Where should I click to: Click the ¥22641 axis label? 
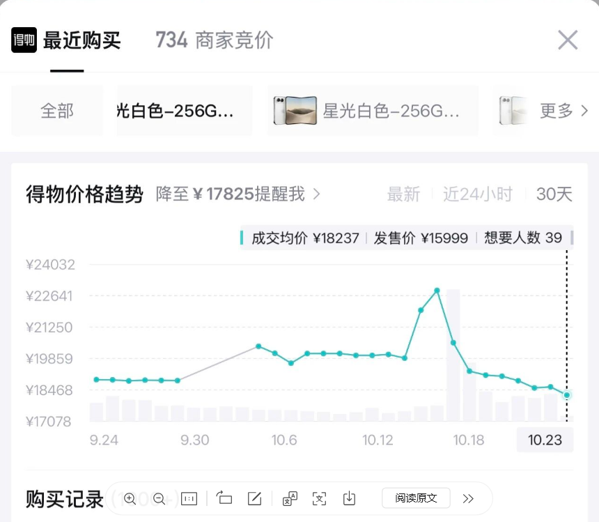click(x=49, y=295)
